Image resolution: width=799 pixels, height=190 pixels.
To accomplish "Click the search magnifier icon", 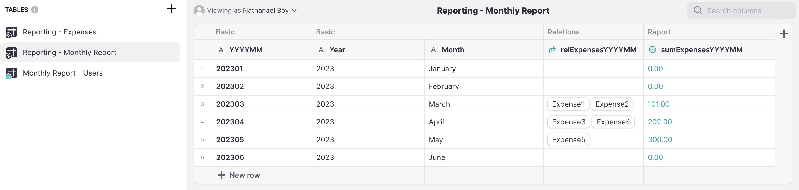I will pos(698,11).
